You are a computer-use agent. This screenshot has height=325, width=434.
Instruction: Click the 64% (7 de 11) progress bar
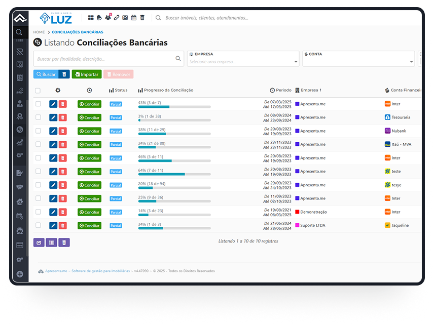[174, 174]
